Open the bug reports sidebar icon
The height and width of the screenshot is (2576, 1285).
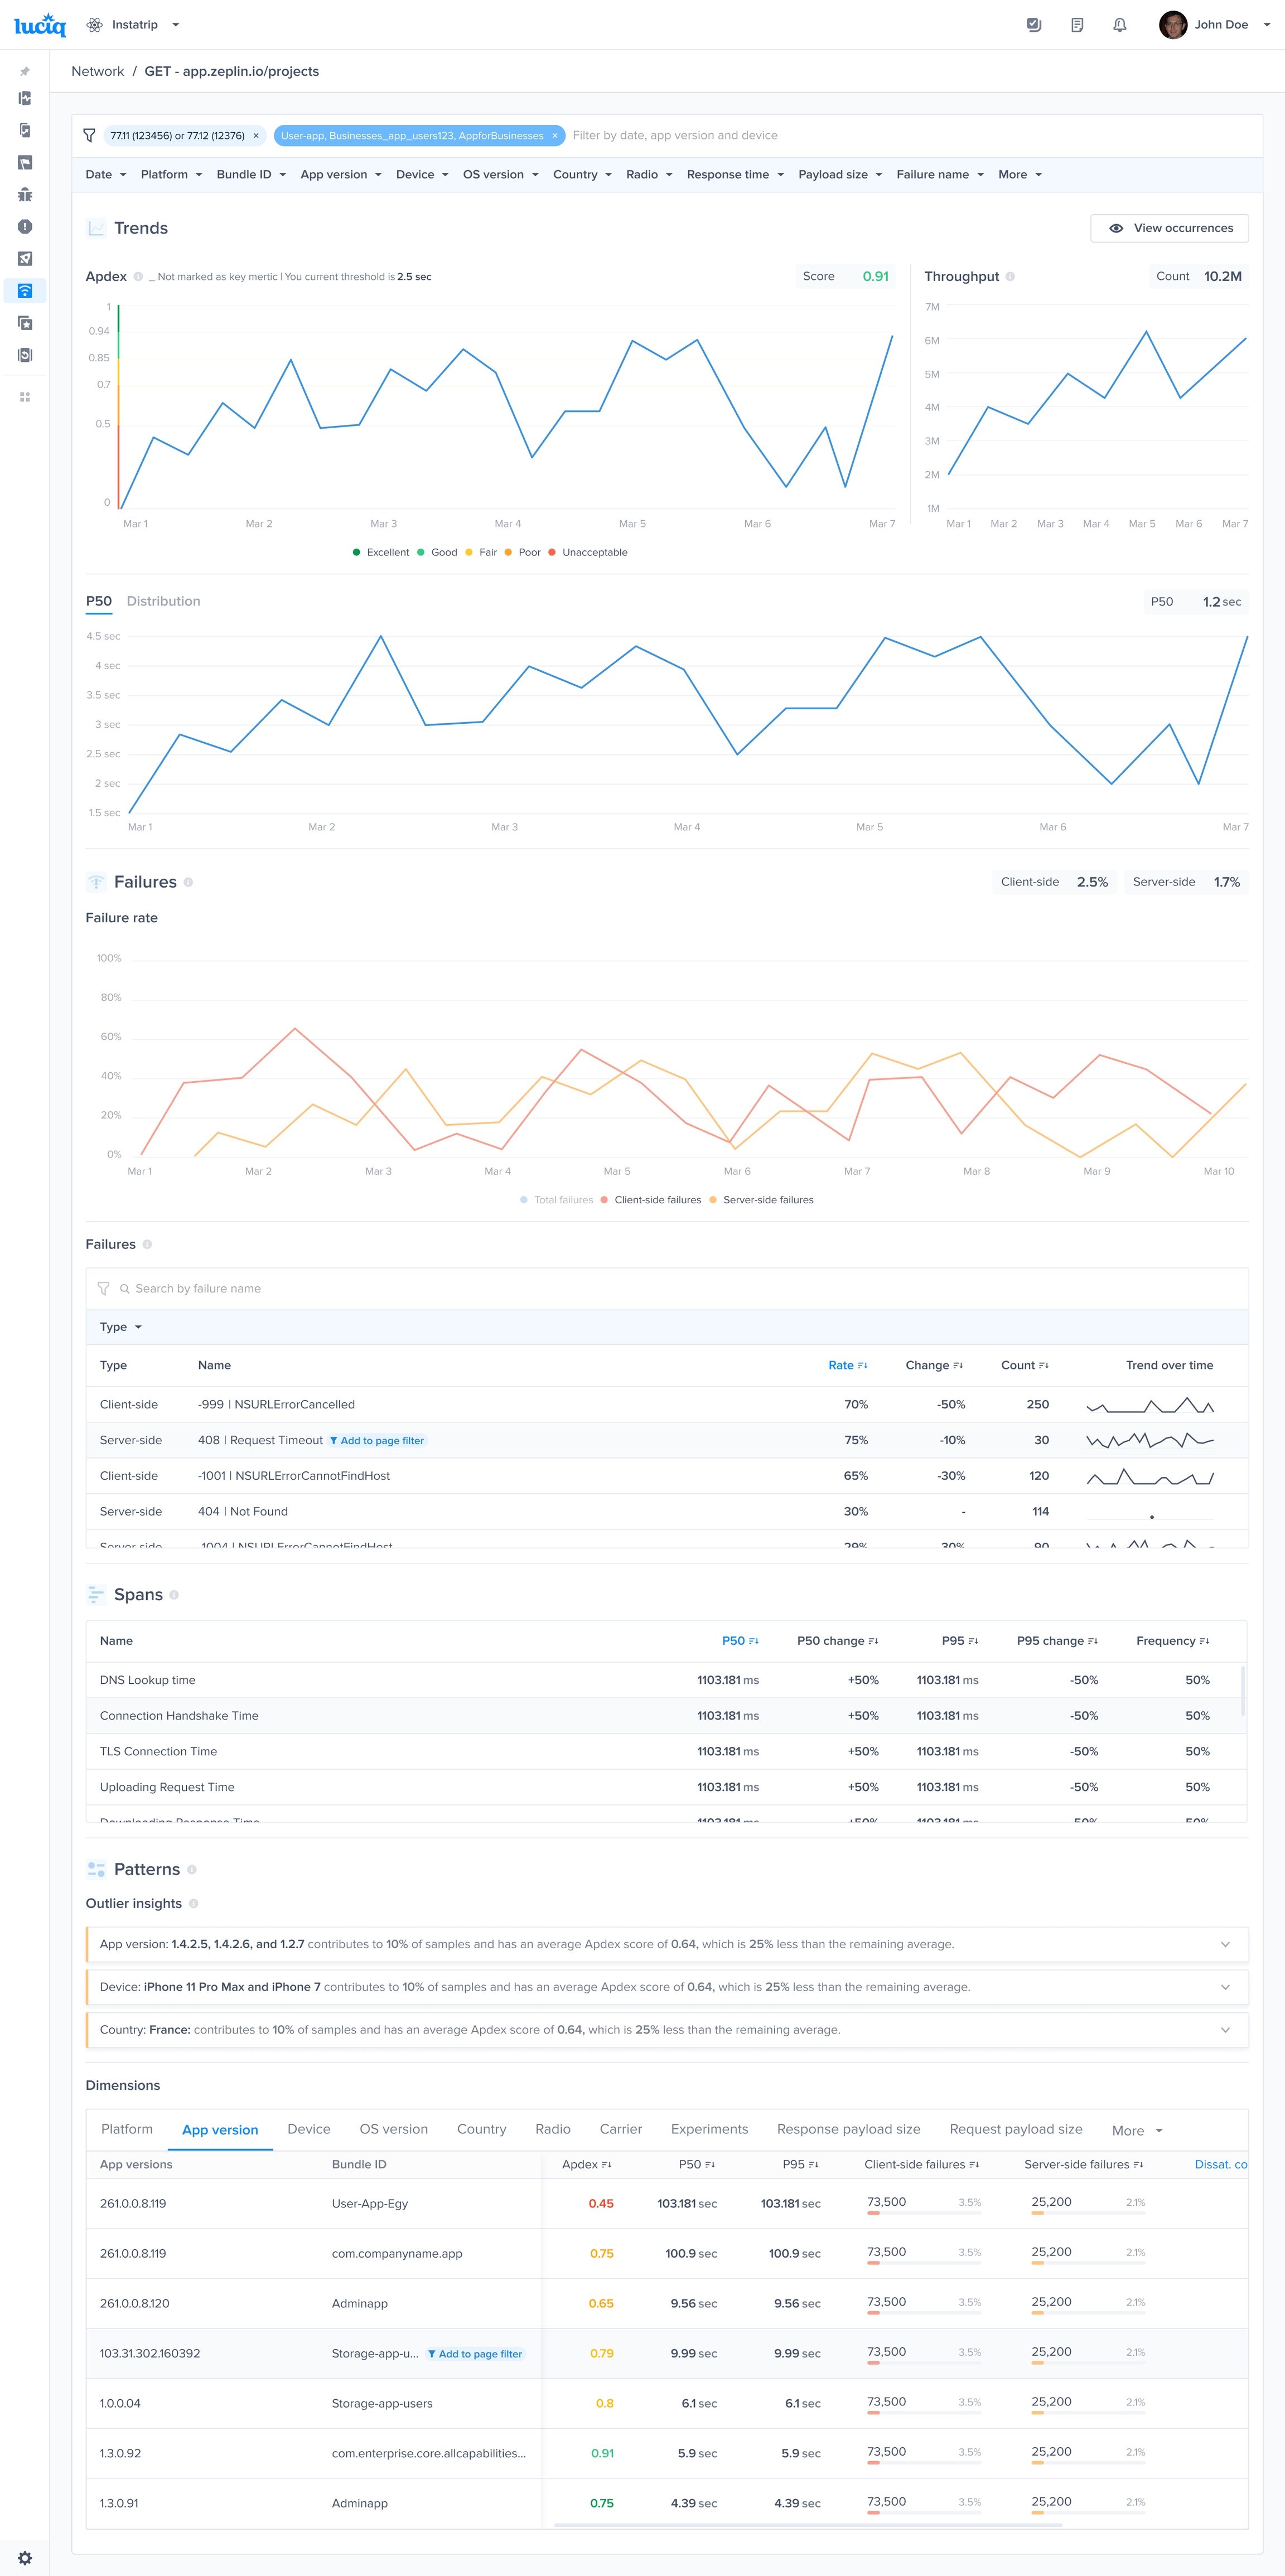[x=25, y=195]
